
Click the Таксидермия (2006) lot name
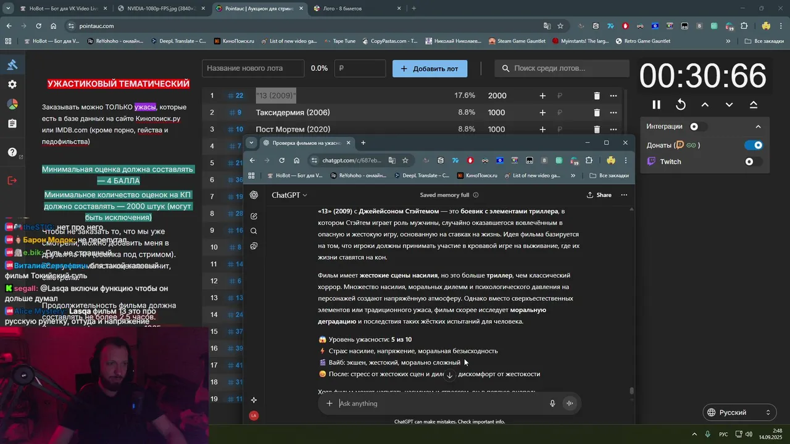point(293,113)
